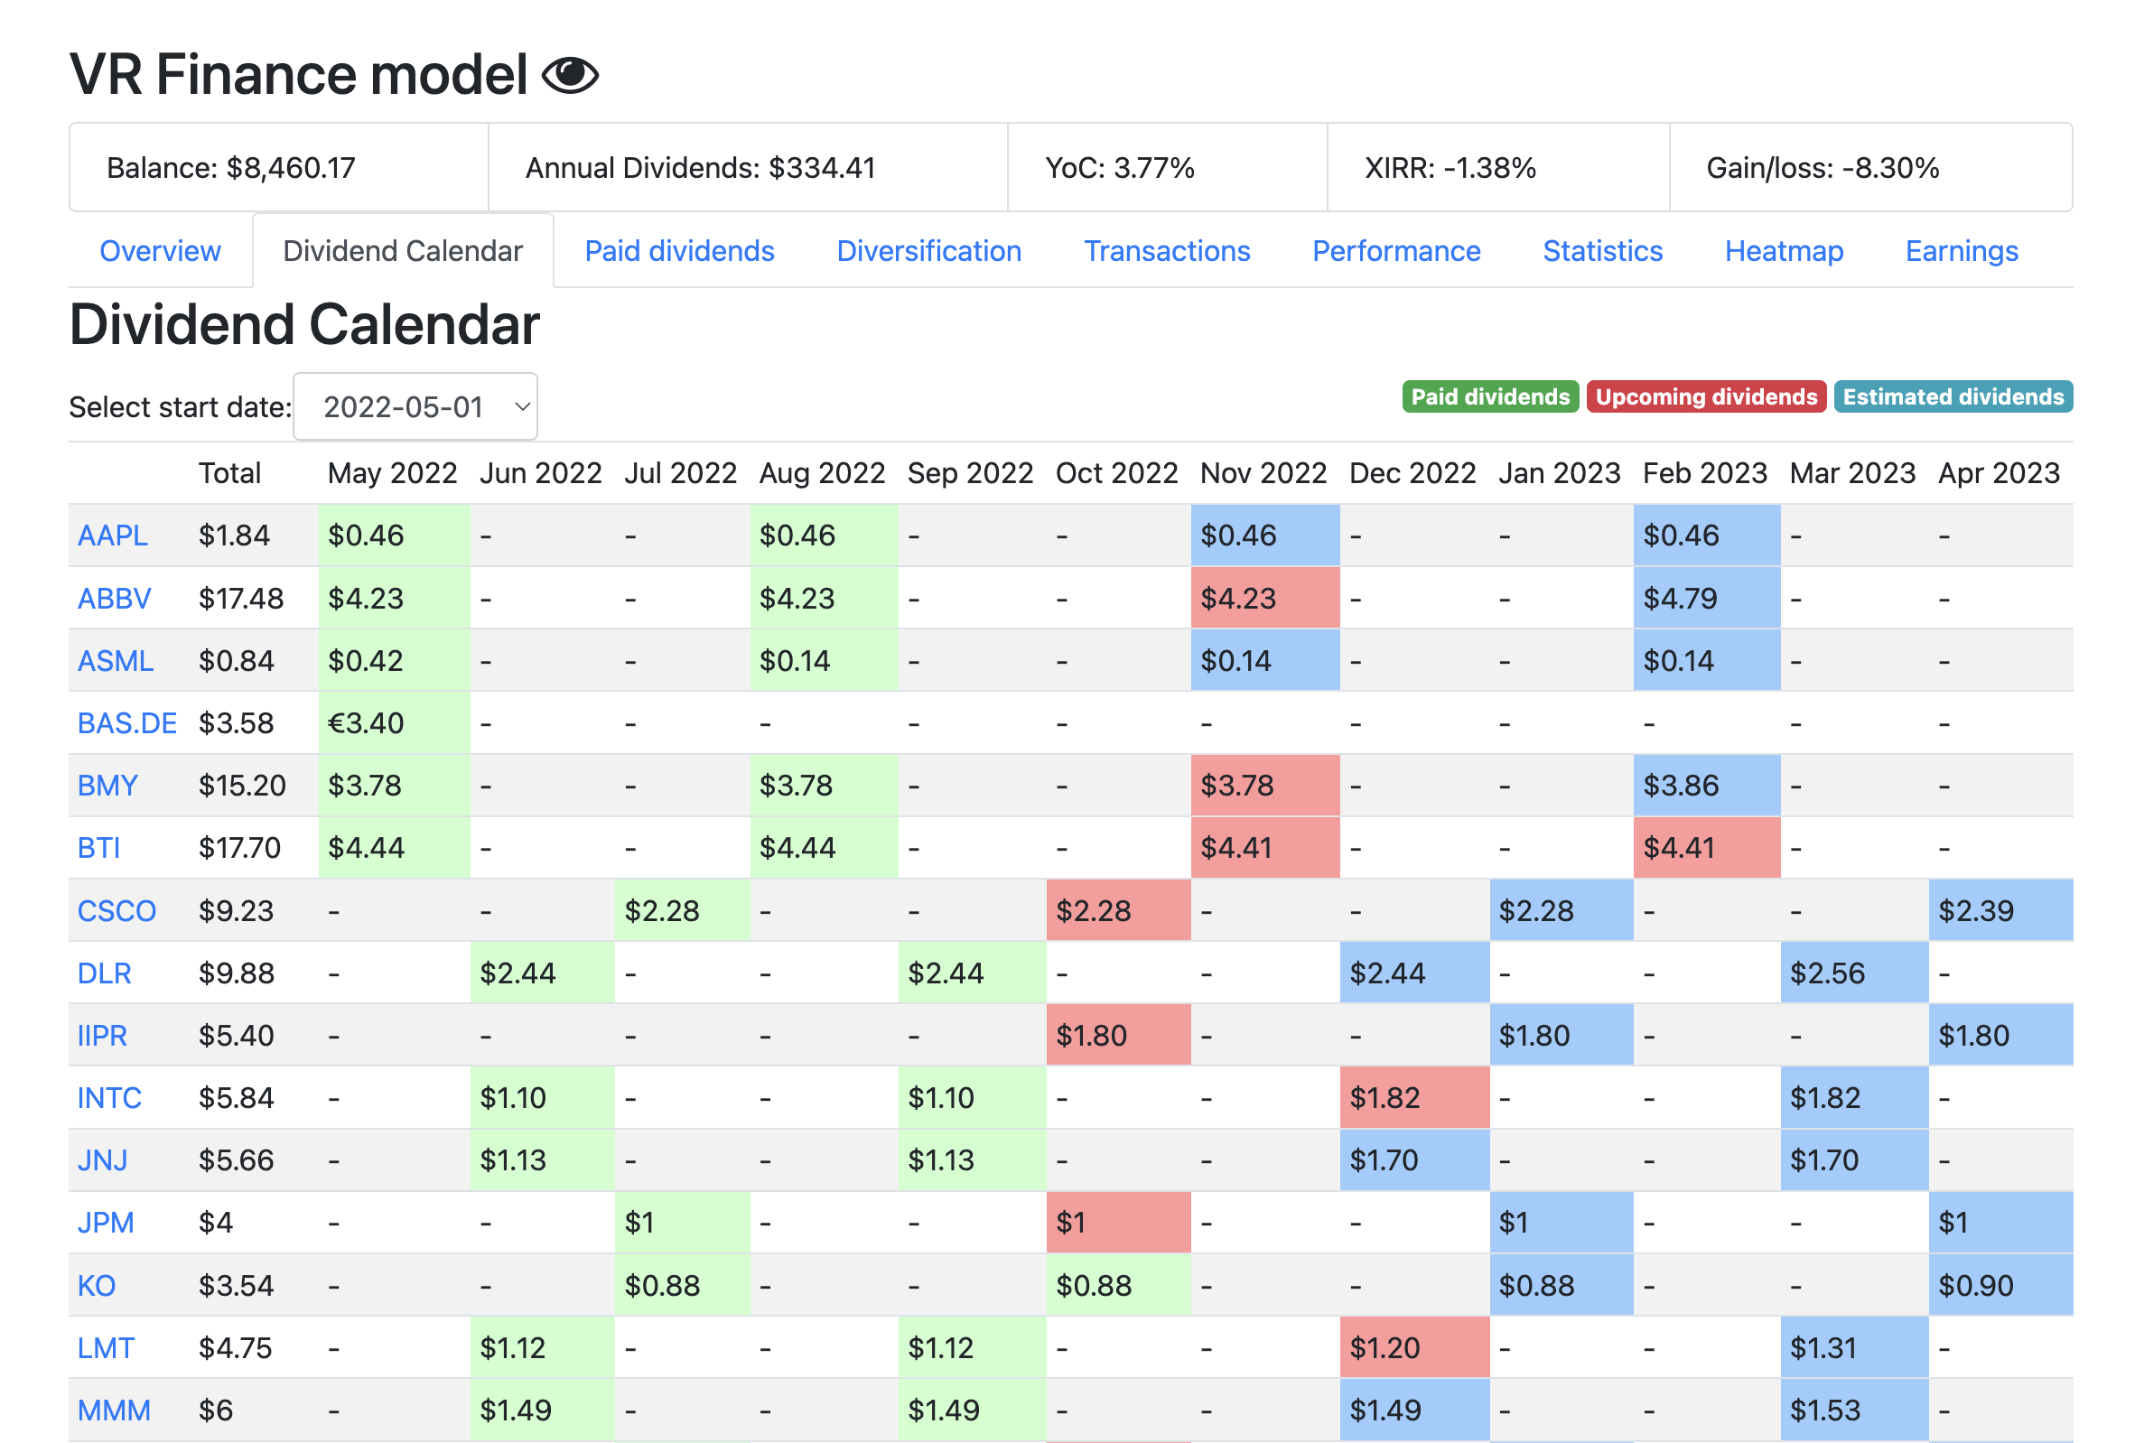Click the green Paid dividends legend badge
2135x1443 pixels.
(x=1490, y=396)
